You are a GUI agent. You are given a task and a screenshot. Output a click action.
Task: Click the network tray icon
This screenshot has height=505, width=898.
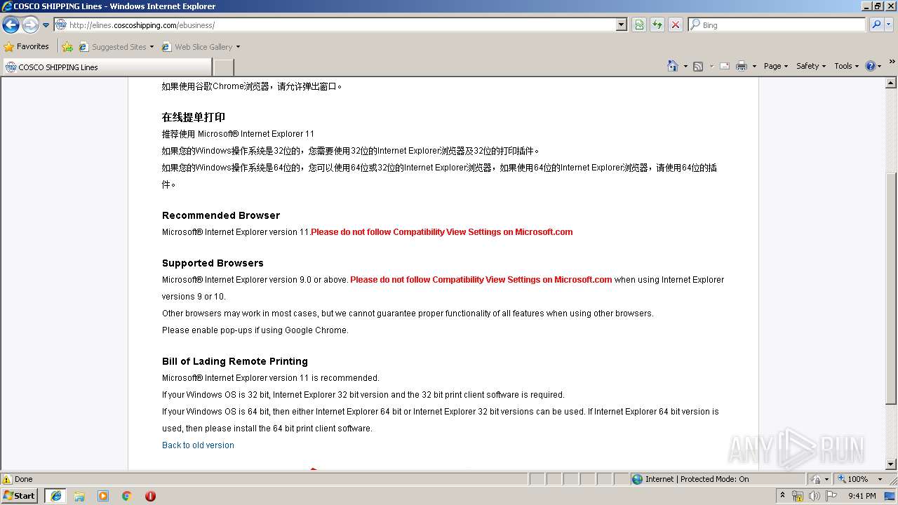[x=798, y=496]
